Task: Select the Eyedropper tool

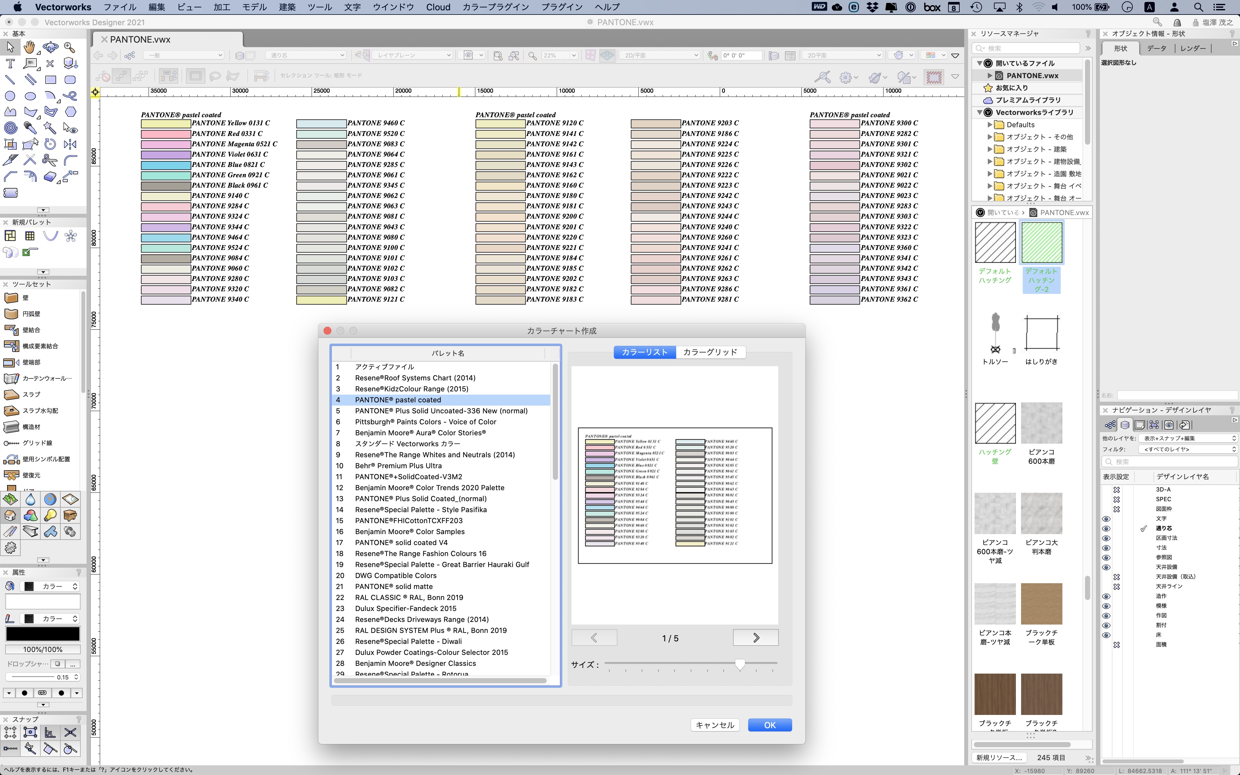Action: (x=30, y=128)
